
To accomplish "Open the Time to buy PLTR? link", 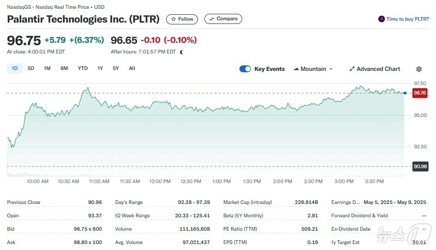I will coord(407,19).
